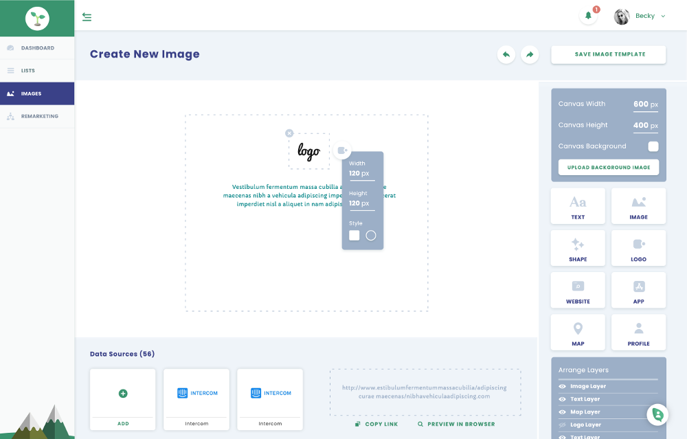Viewport: 687px width, 439px height.
Task: Select the second Intercom data source card
Action: coord(270,399)
